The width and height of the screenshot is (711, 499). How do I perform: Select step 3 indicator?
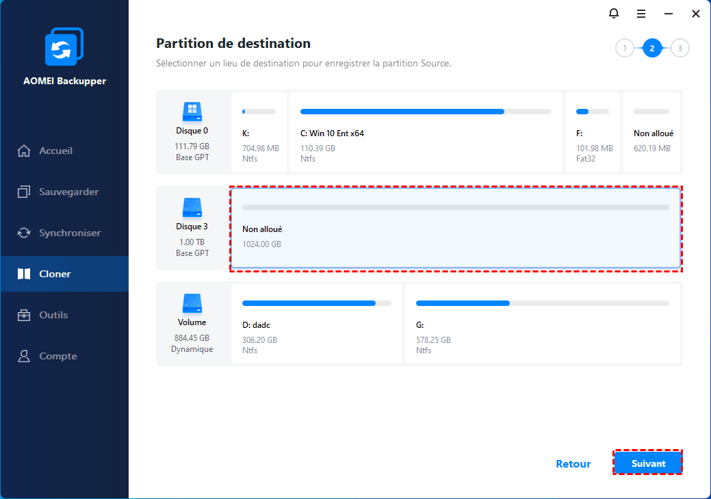coord(680,48)
